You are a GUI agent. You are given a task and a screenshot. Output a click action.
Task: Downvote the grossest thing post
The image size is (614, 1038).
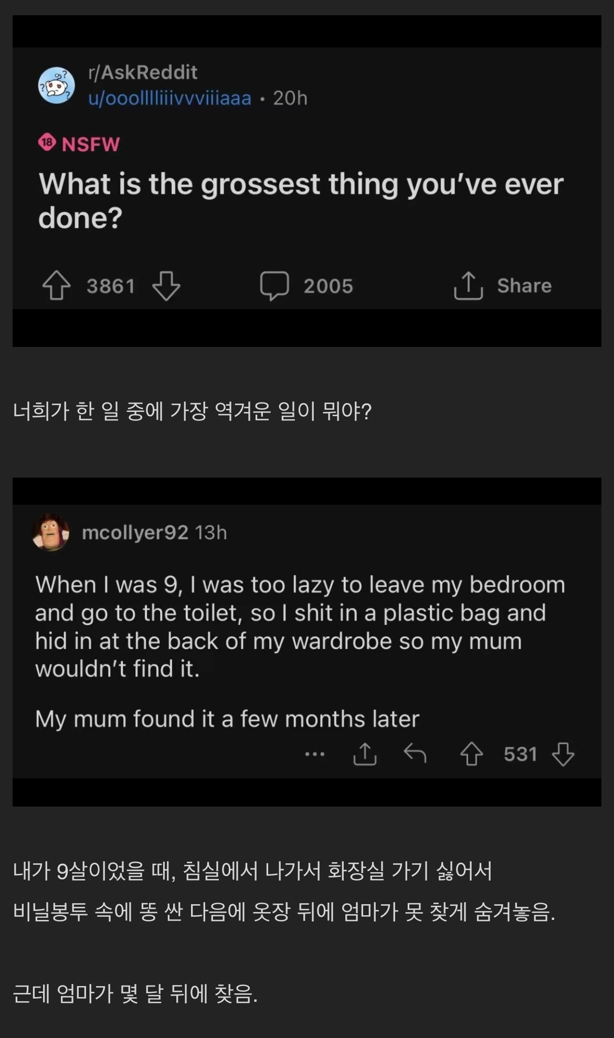pos(166,285)
